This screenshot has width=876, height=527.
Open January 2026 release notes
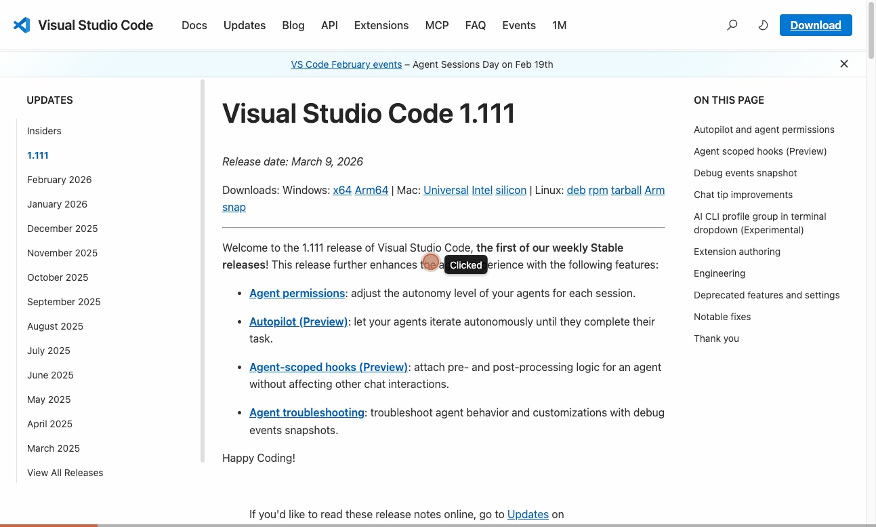(x=58, y=204)
